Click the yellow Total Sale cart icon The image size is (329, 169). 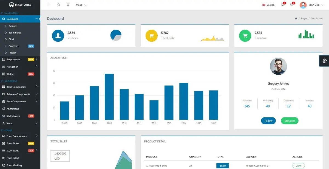(x=151, y=36)
